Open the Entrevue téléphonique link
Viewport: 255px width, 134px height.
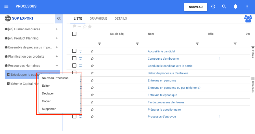pyautogui.click(x=162, y=95)
